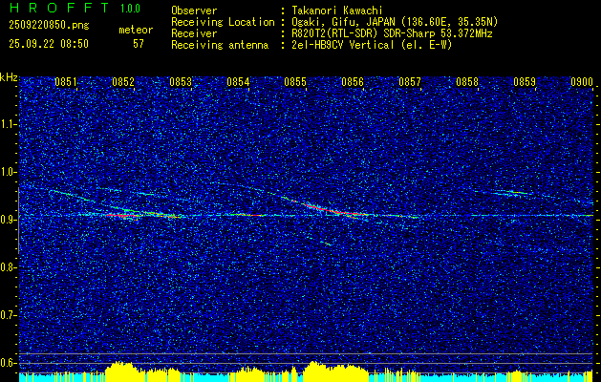Click the 0853 time marker
Image resolution: width=601 pixels, height=382 pixels.
(x=181, y=81)
